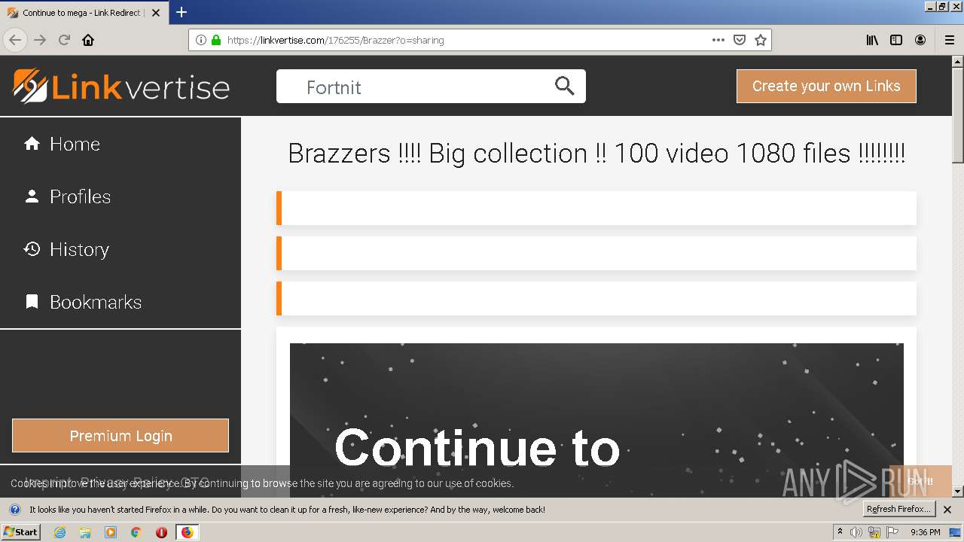
Task: Click the Firefox forward arrow button
Action: (40, 40)
